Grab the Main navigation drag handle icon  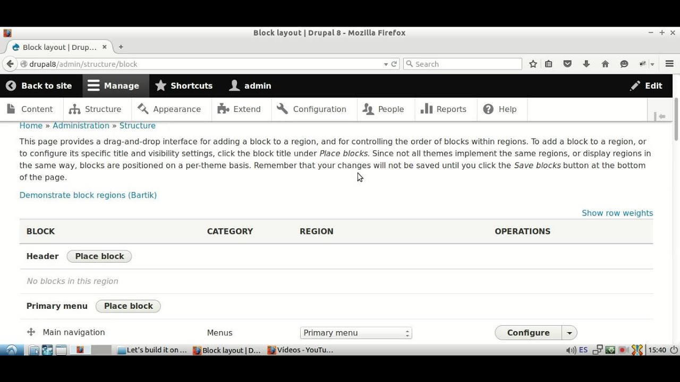31,332
